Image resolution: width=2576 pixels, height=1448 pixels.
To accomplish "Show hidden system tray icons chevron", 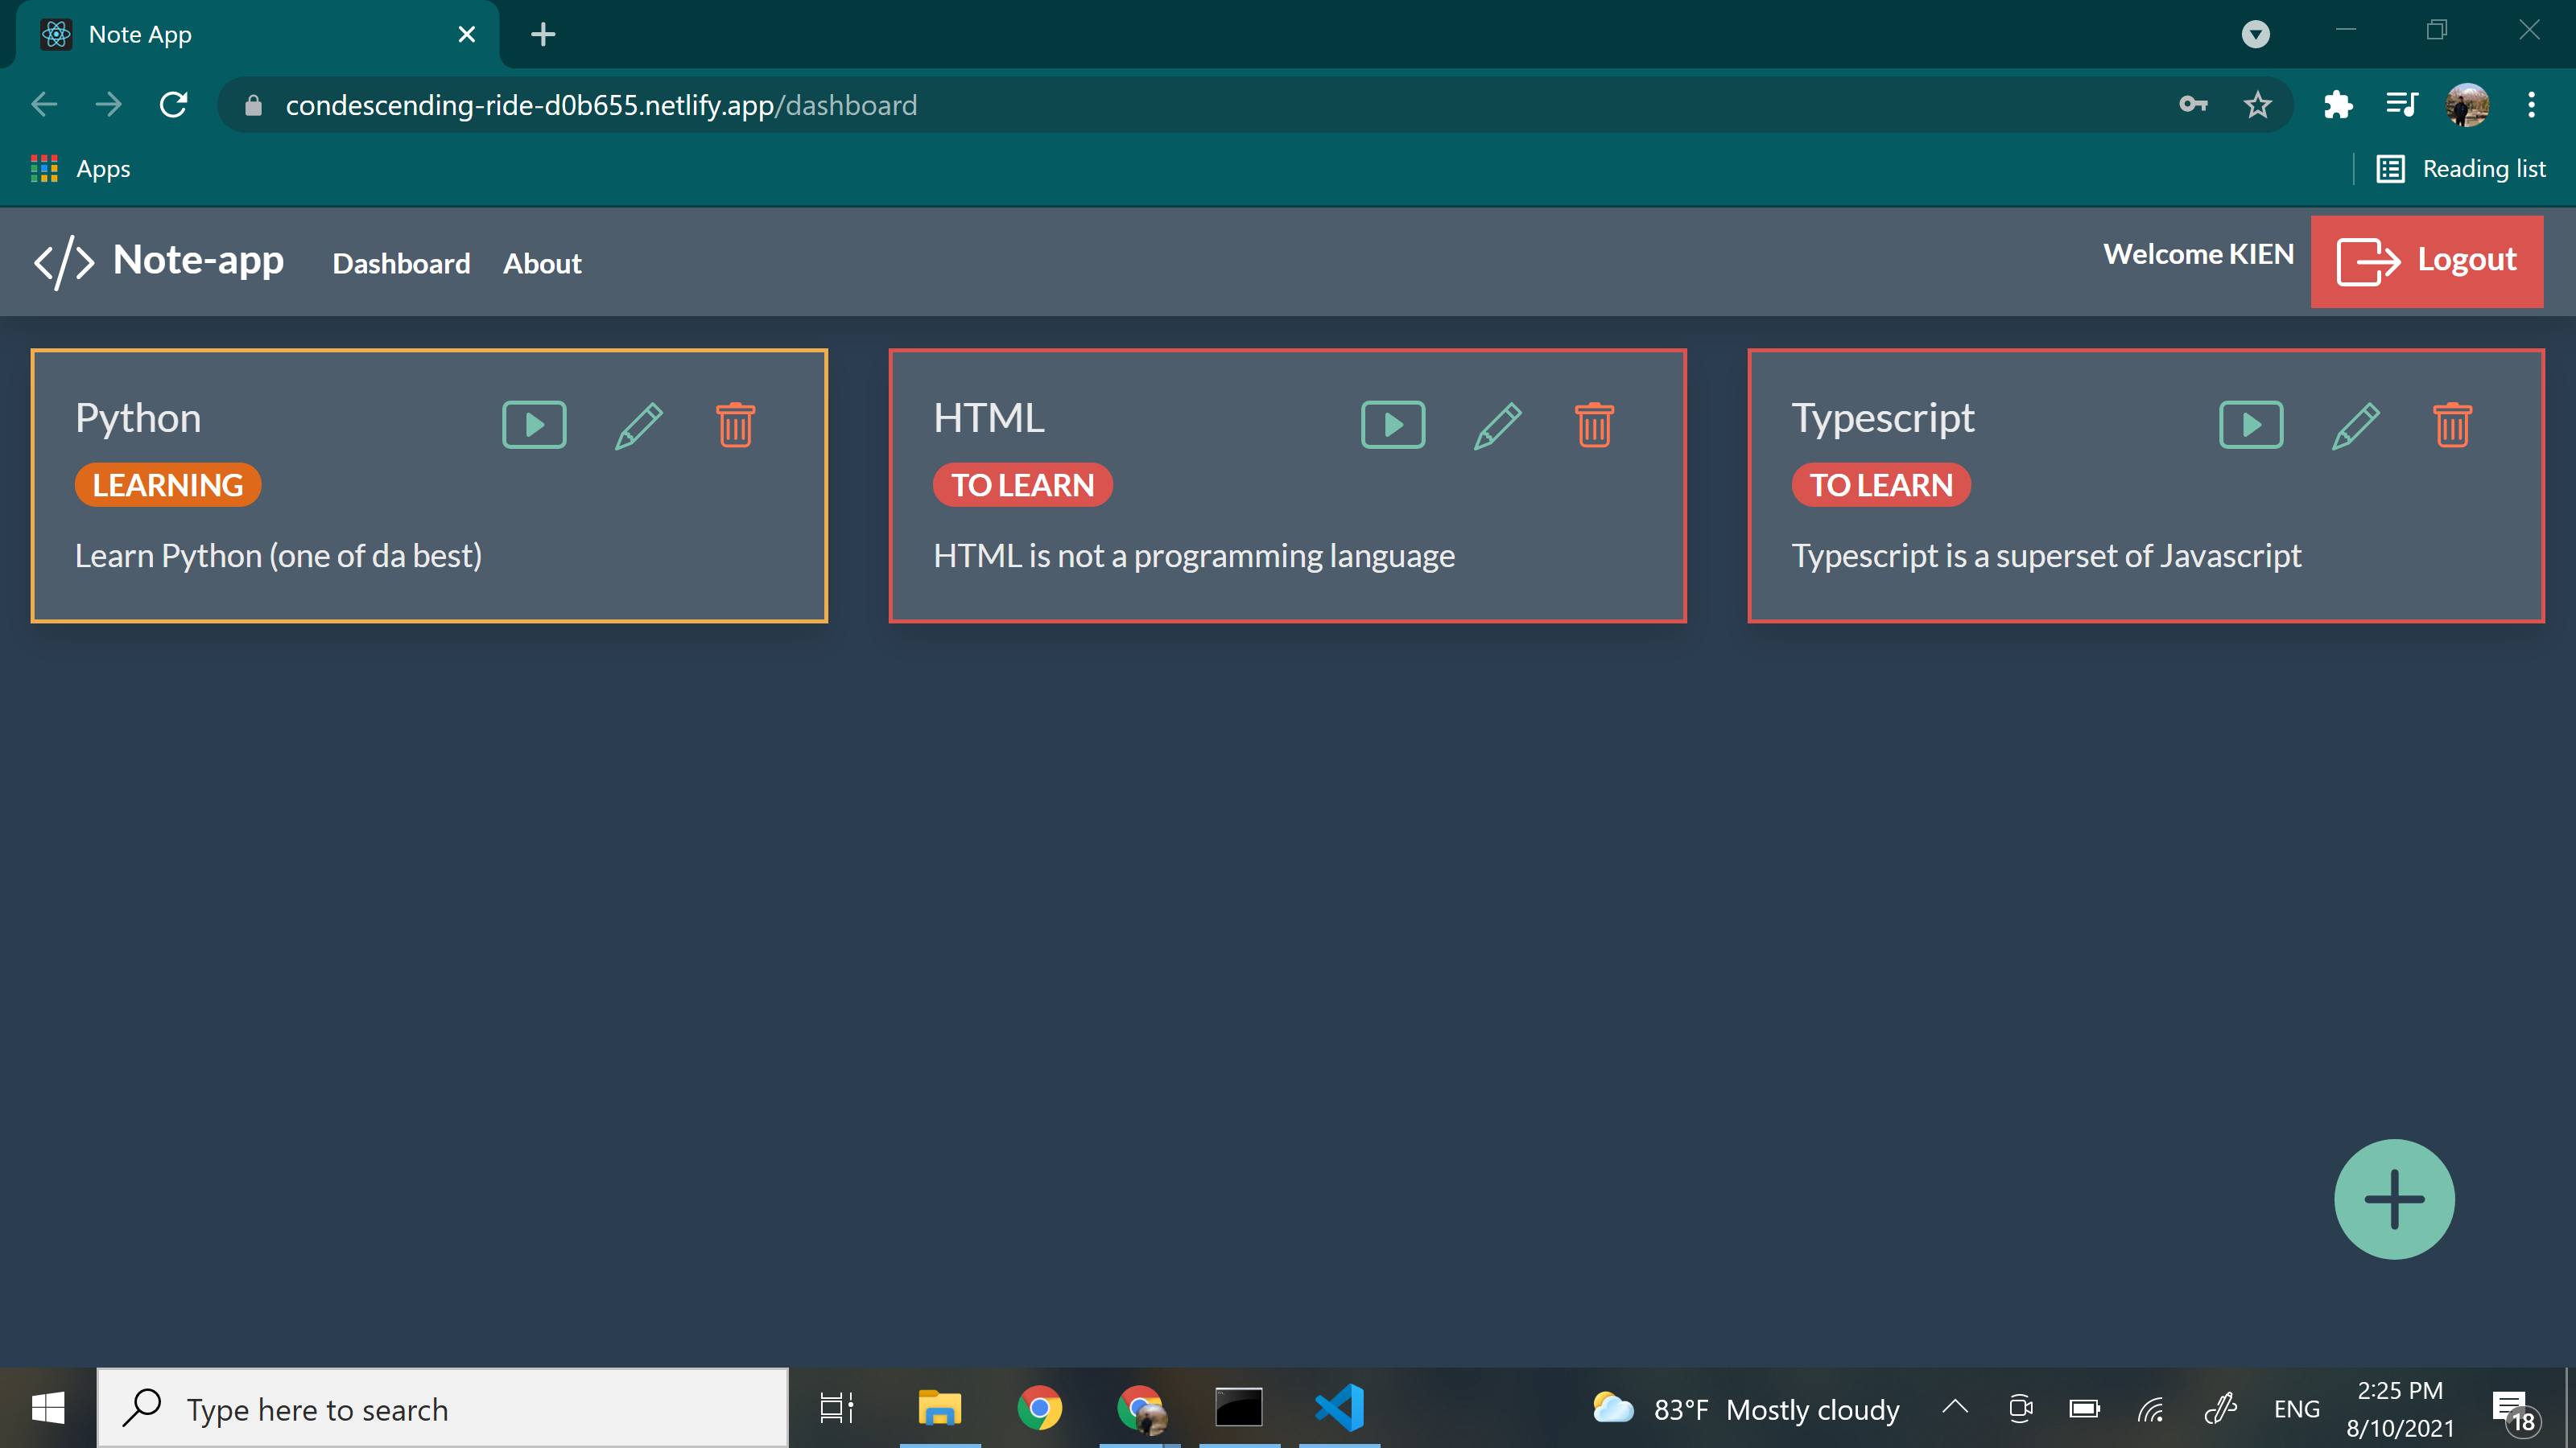I will 1955,1408.
